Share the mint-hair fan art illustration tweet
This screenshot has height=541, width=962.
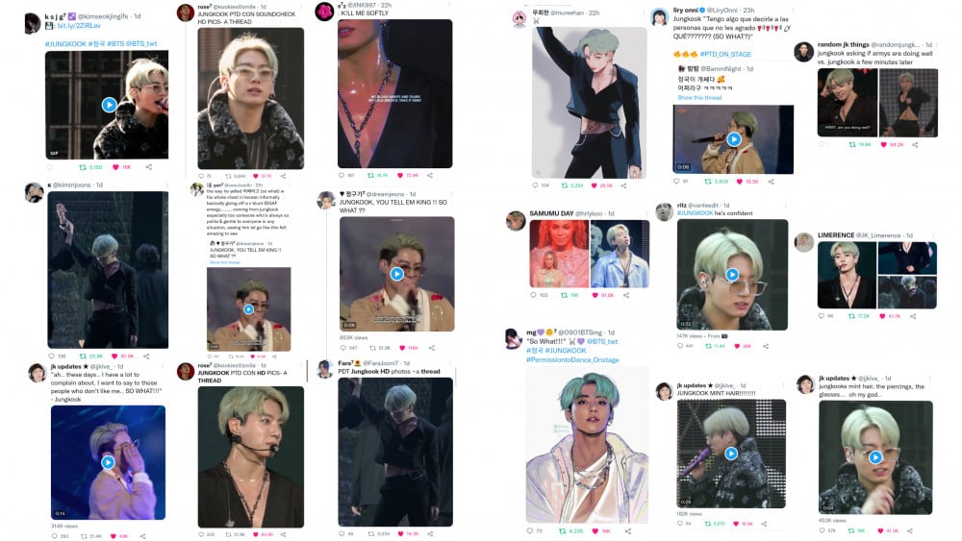[x=623, y=185]
